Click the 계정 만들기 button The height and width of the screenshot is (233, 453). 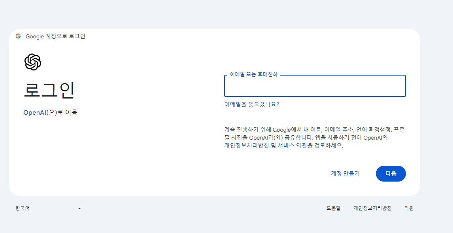pyautogui.click(x=345, y=173)
